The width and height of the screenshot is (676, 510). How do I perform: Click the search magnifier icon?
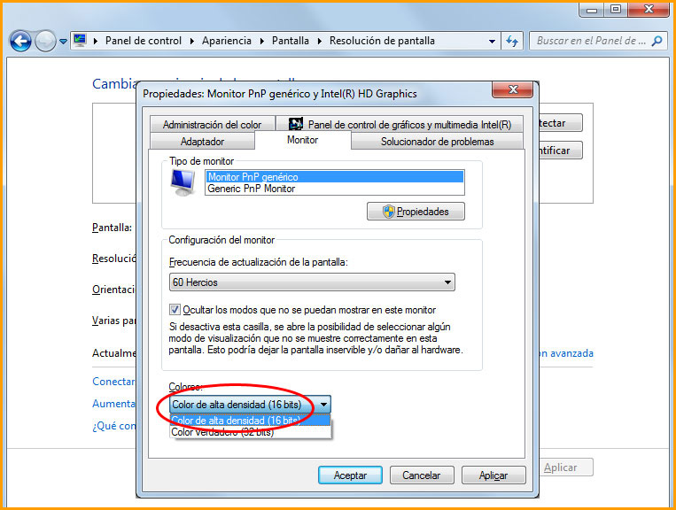click(x=657, y=41)
